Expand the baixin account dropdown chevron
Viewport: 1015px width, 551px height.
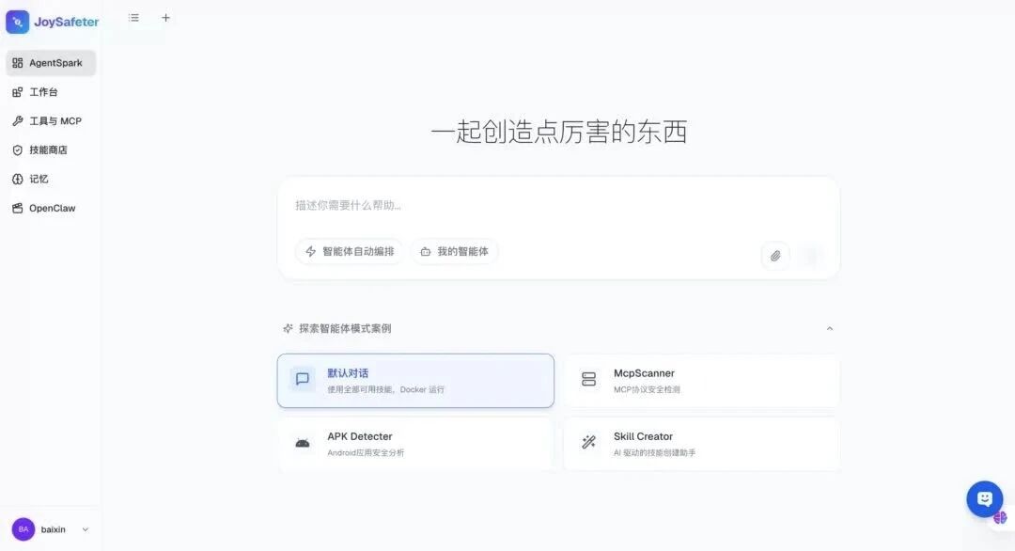(85, 529)
